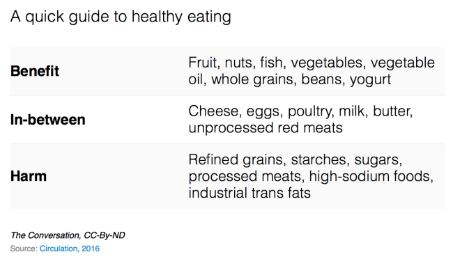Click the 'Source:' label text

24,249
